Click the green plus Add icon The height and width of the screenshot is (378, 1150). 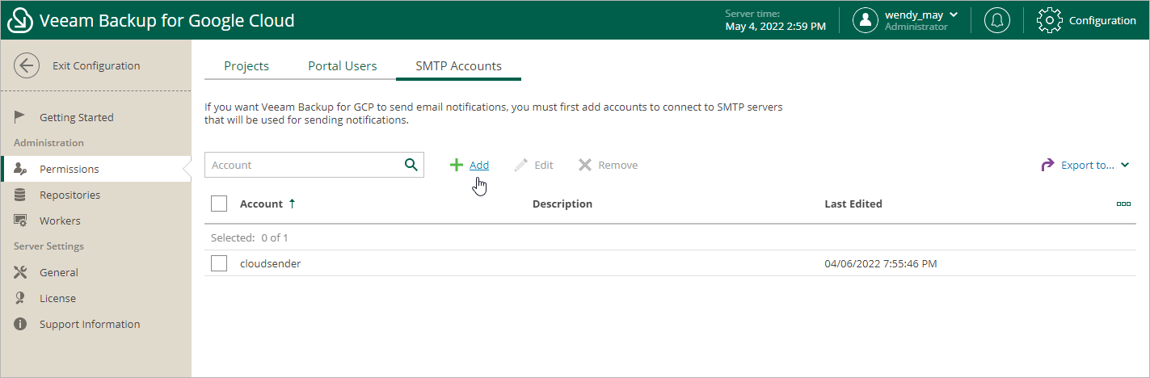(x=457, y=165)
